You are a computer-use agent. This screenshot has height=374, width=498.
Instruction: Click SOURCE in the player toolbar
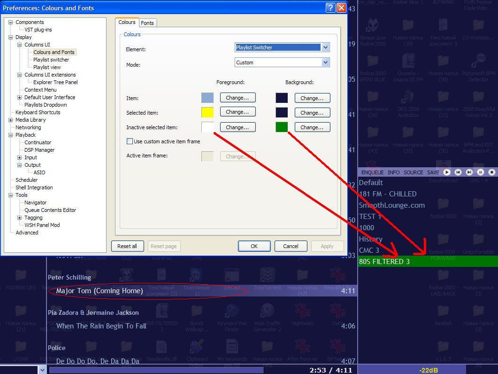413,172
